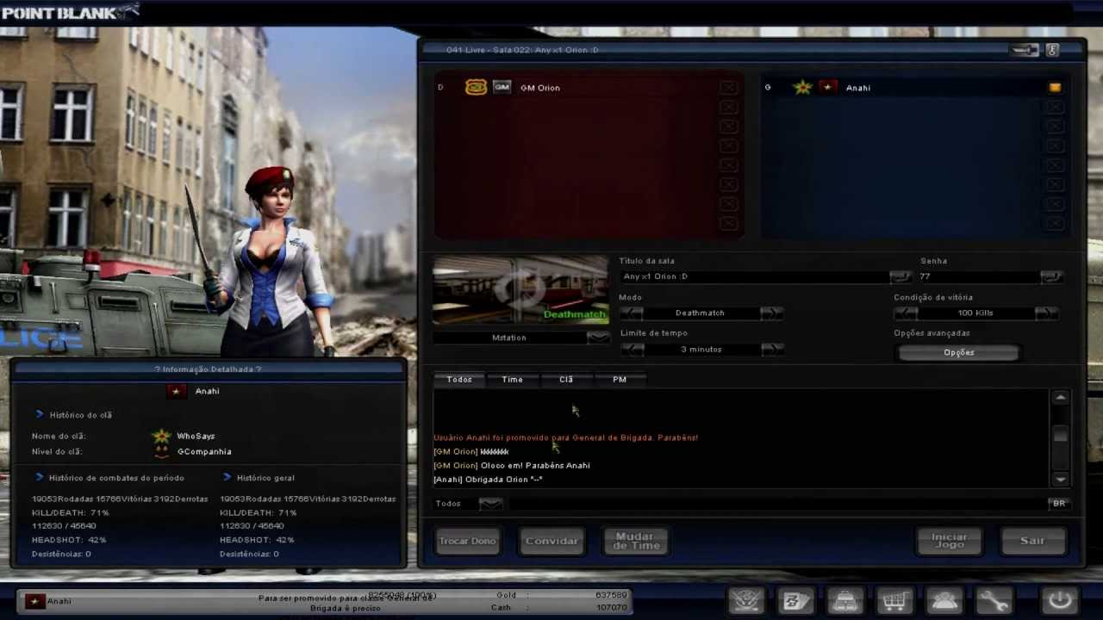The height and width of the screenshot is (620, 1103).
Task: Click the weapon restriction icon in room header
Action: coord(1025,50)
